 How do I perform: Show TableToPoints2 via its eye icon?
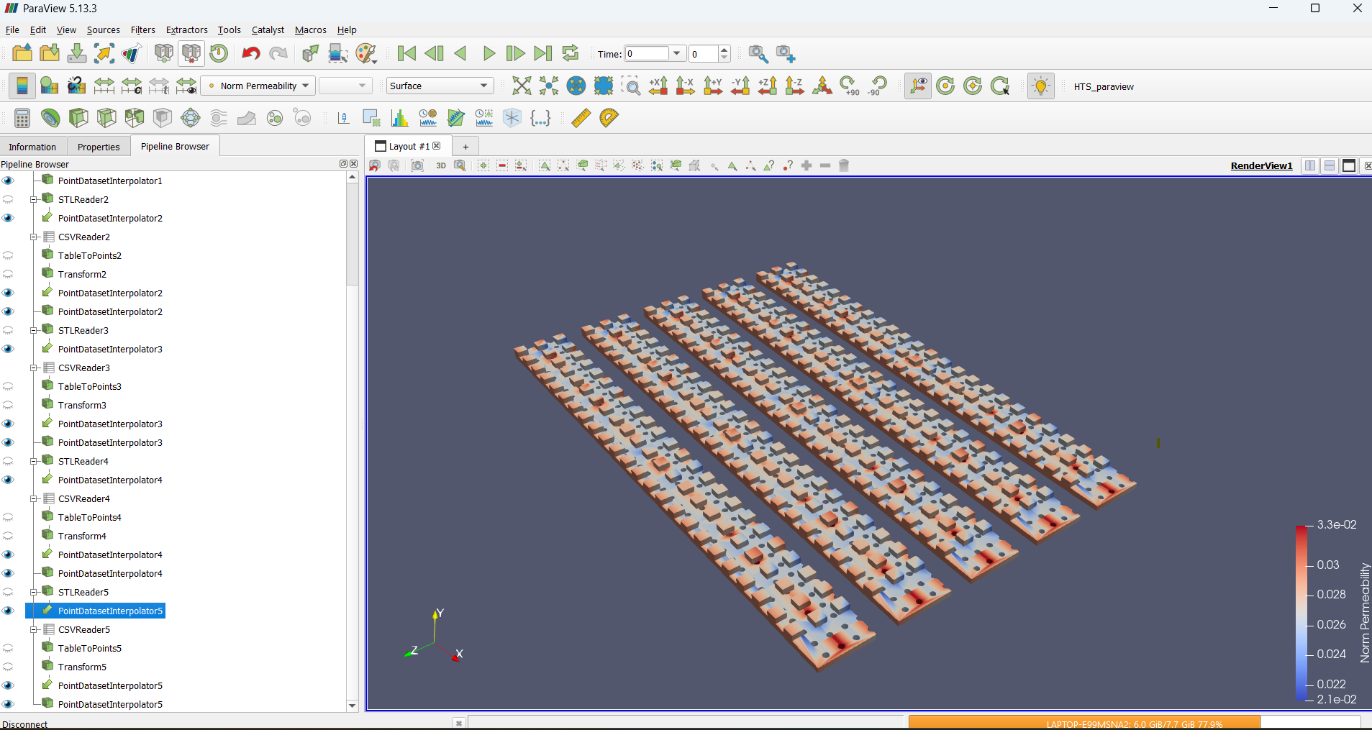(8, 255)
